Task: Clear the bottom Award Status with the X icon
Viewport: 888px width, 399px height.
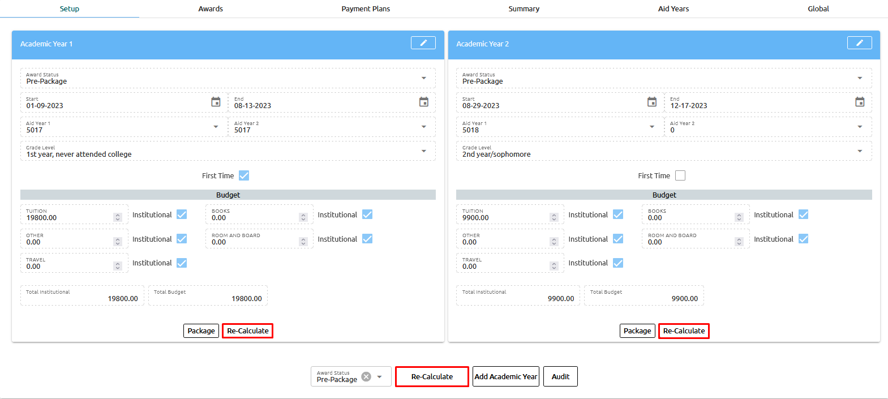Action: [366, 377]
